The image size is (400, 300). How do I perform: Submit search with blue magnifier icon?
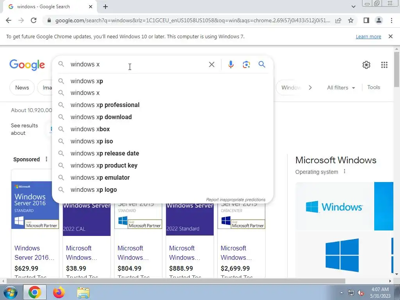point(262,64)
